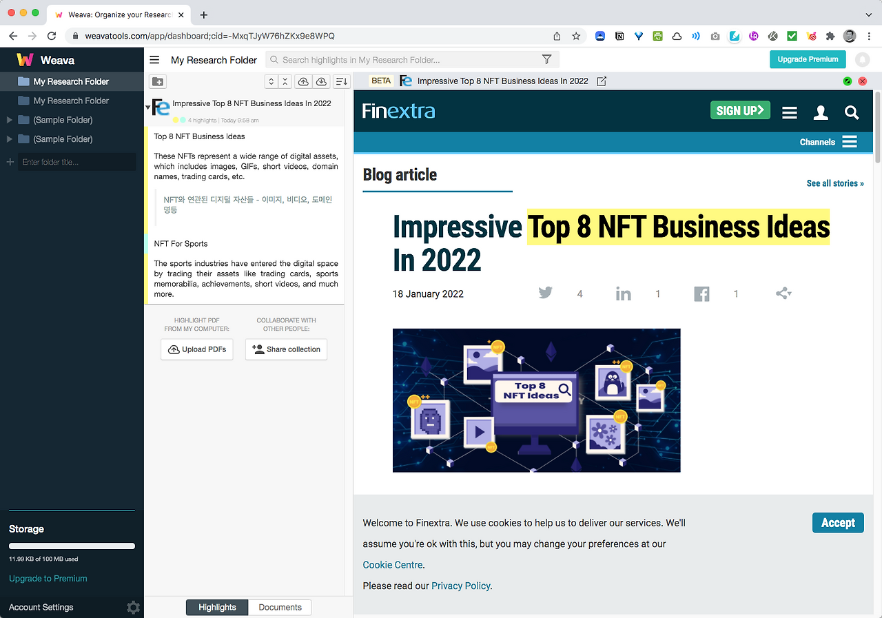Open the Finextra Channels menu
This screenshot has height=618, width=882.
(x=828, y=142)
